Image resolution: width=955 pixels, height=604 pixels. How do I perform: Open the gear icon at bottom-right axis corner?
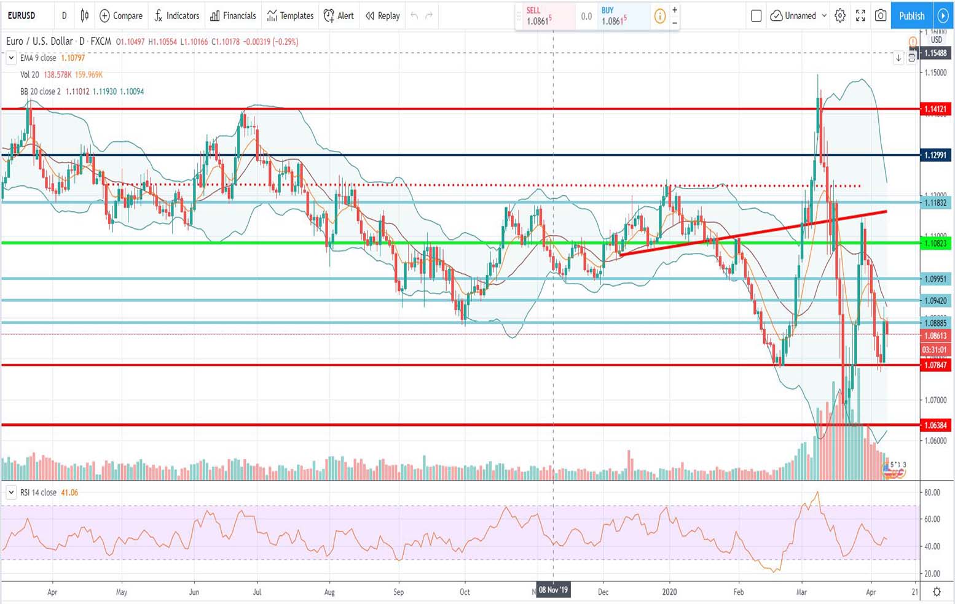click(x=937, y=592)
